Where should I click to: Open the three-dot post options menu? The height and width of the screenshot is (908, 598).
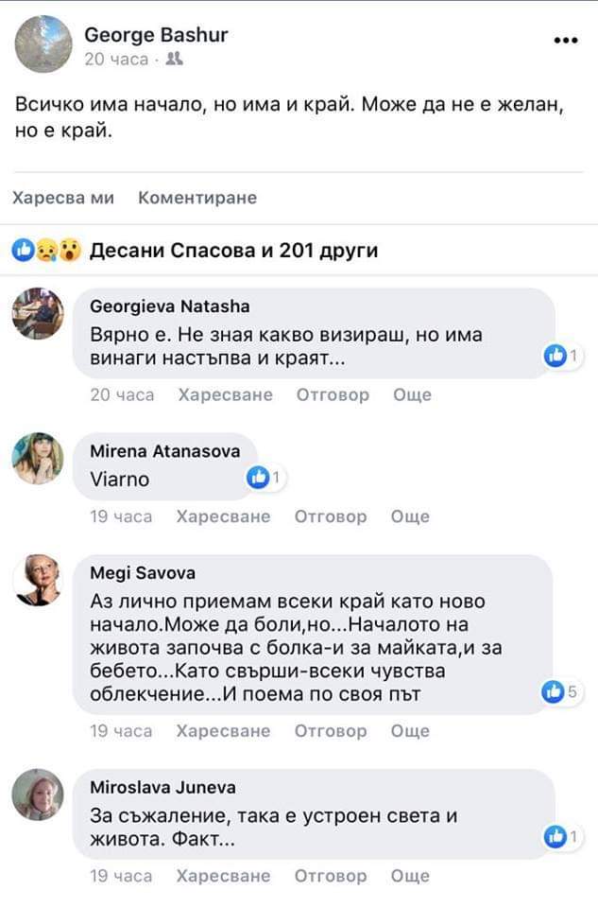point(565,41)
